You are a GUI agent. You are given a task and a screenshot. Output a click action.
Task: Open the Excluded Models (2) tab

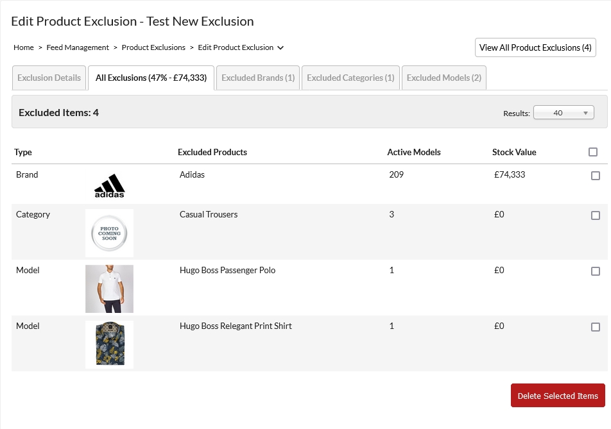[x=443, y=78]
